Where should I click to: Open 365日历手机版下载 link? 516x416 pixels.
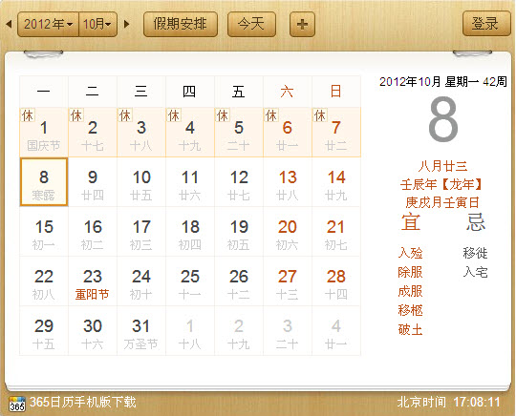(x=82, y=402)
